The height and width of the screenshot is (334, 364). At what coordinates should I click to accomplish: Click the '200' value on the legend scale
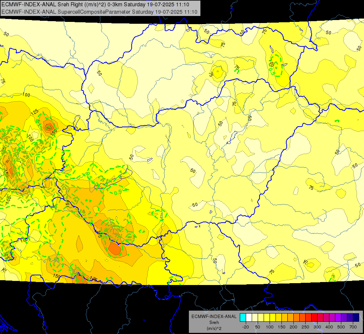coord(293,327)
